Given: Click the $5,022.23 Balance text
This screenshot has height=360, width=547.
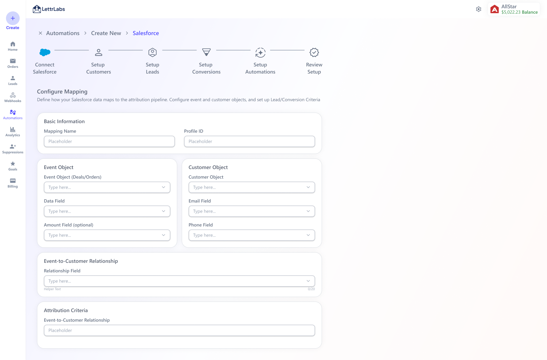Looking at the screenshot, I should tap(519, 12).
